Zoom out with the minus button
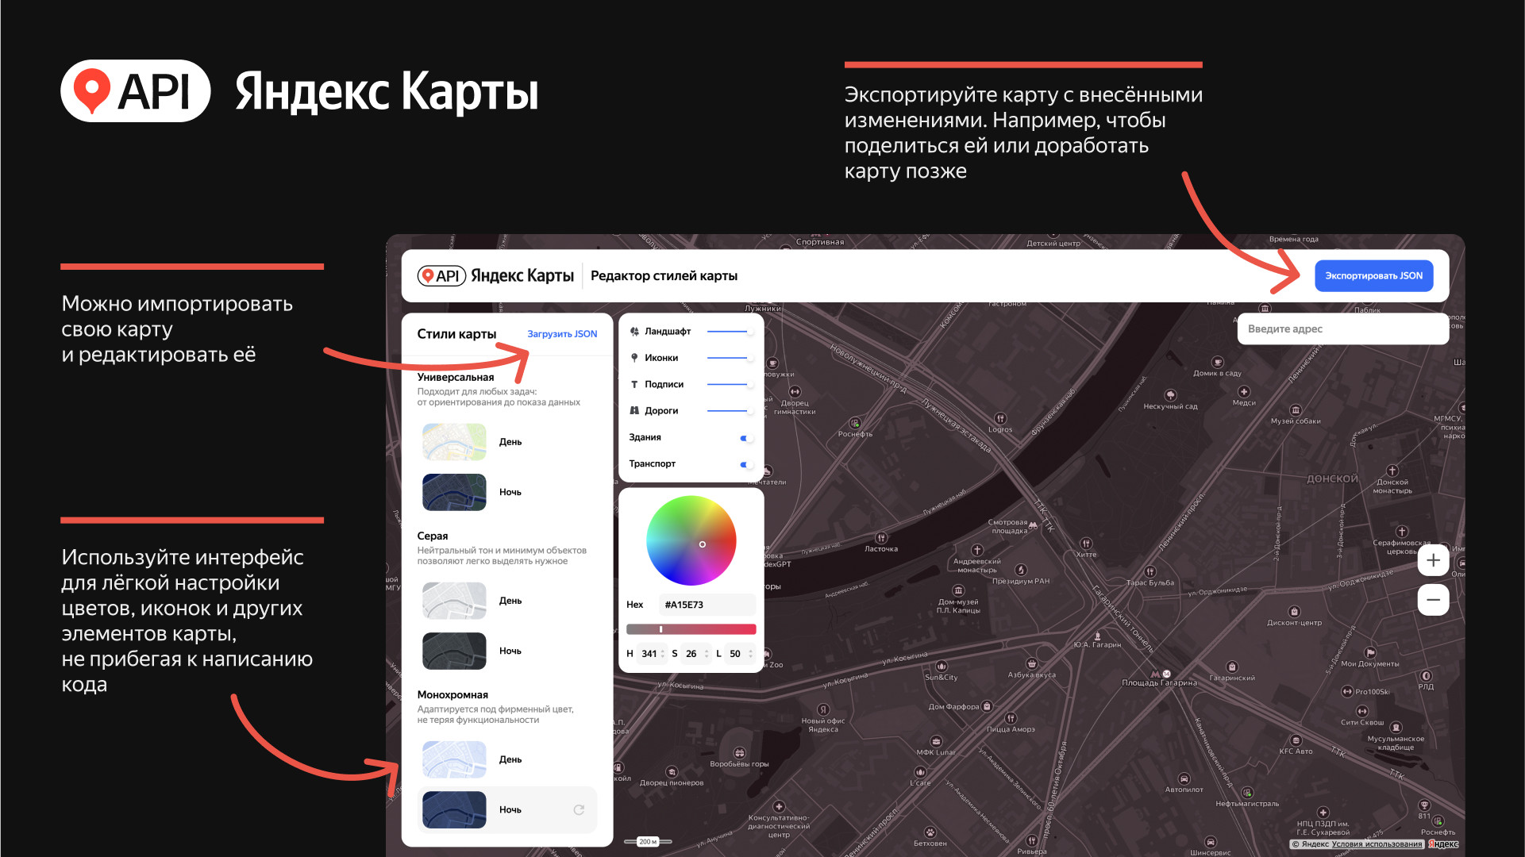Viewport: 1525px width, 857px height. coord(1433,600)
